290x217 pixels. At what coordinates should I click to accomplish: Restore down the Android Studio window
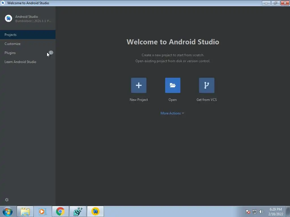(x=276, y=3)
